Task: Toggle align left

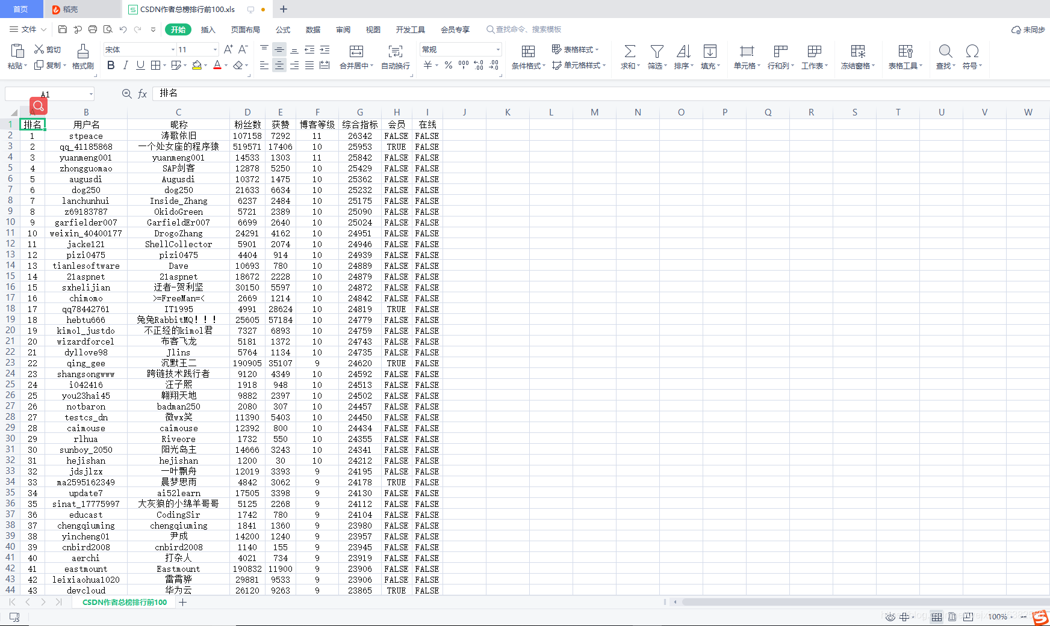Action: click(x=264, y=65)
